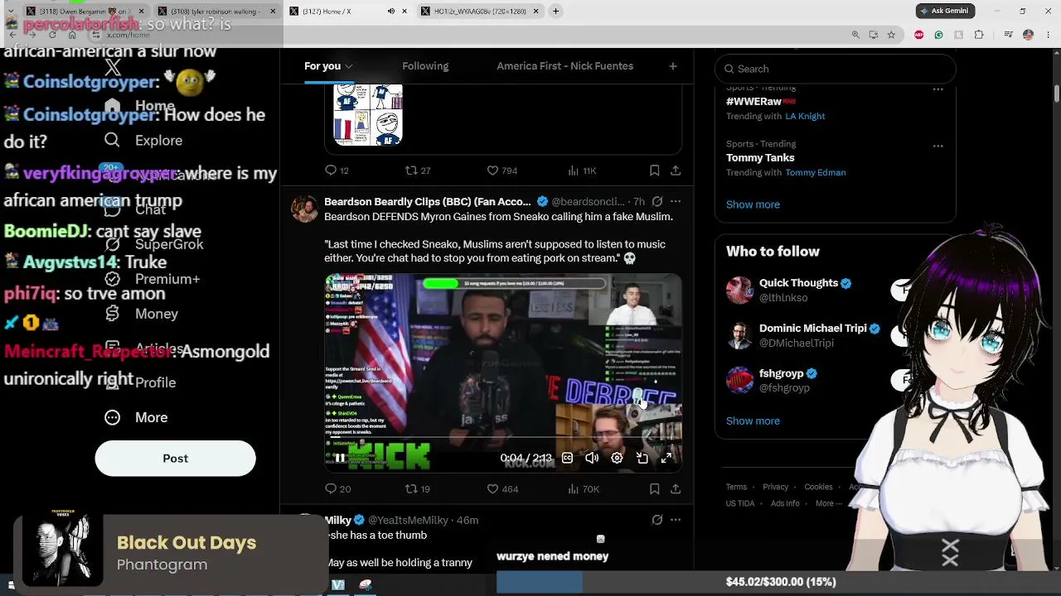
Task: Show more Who to follow suggestions
Action: [753, 421]
